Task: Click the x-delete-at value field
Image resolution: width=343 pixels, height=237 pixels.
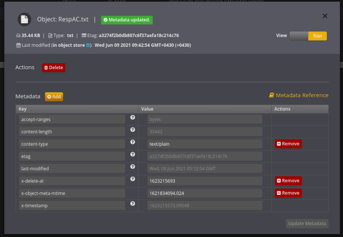Action: [205, 181]
